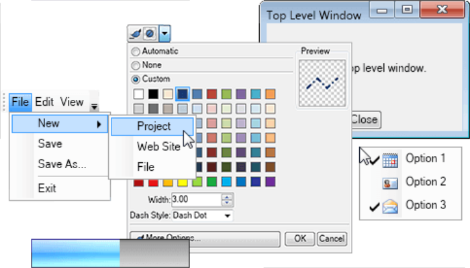470x268 pixels.
Task: Pick the black color swatch
Action: (153, 94)
